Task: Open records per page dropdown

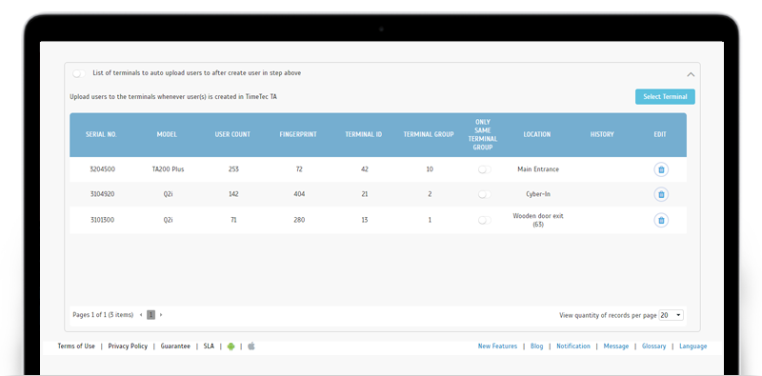Action: [672, 315]
